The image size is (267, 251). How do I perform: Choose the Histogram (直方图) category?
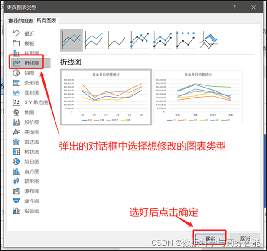click(x=26, y=171)
